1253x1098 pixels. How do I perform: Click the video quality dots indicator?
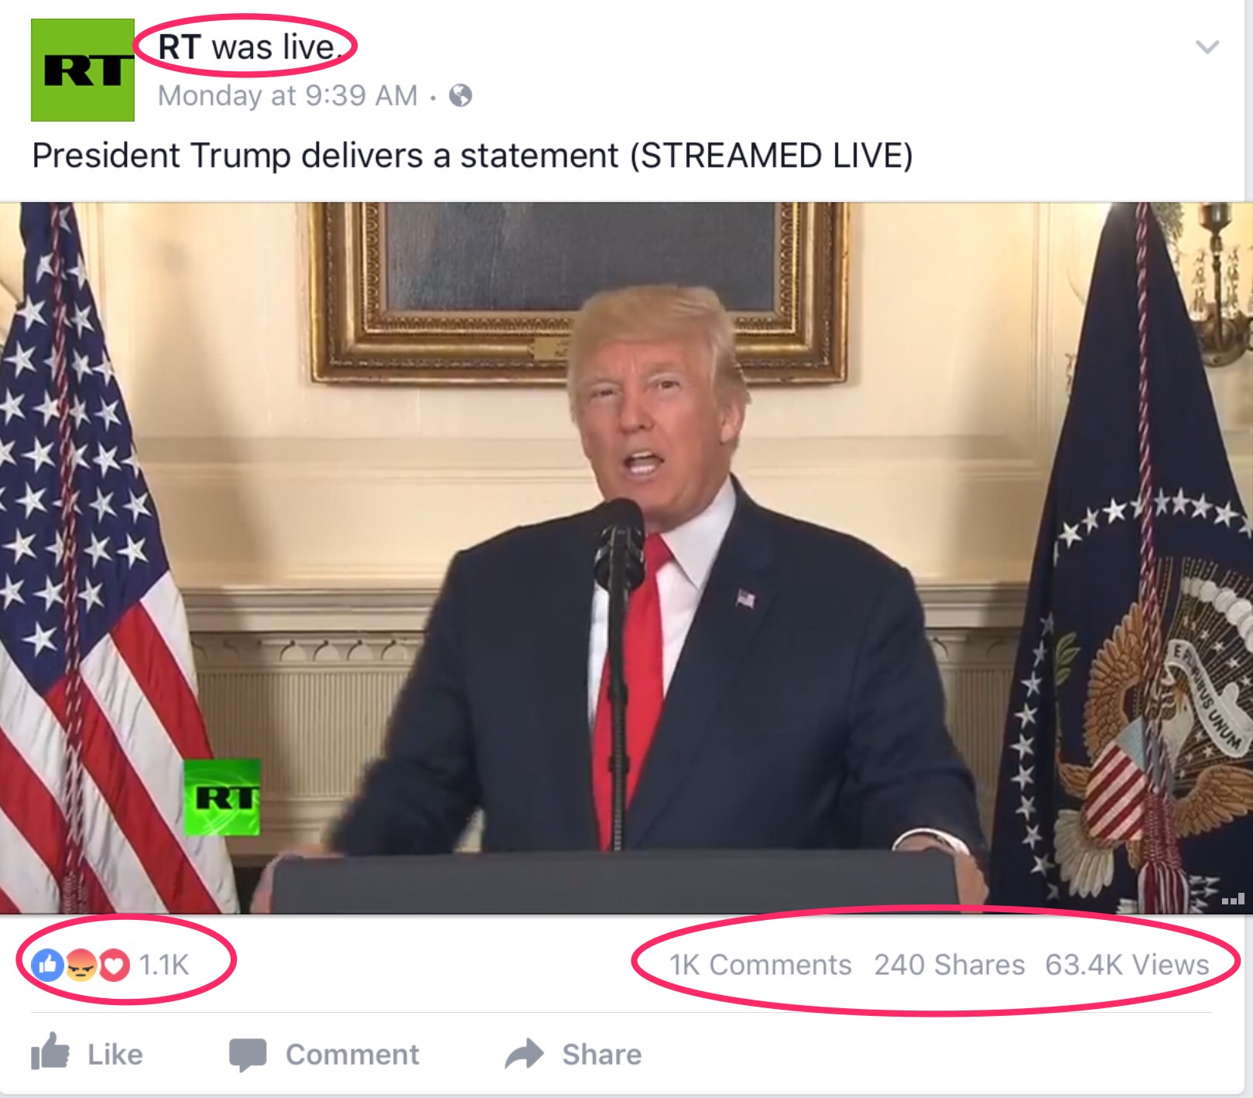coord(1233,899)
